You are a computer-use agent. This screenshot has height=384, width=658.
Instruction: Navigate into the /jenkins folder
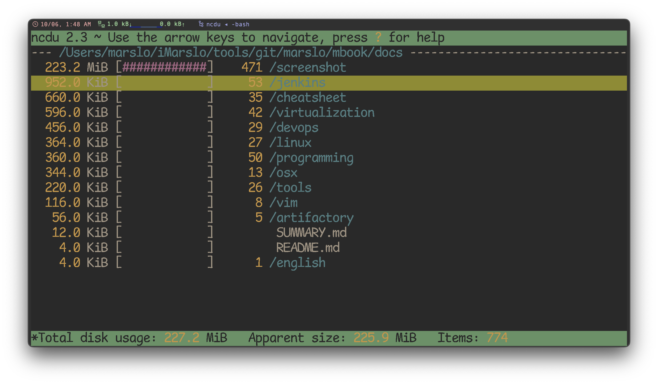[x=299, y=82]
